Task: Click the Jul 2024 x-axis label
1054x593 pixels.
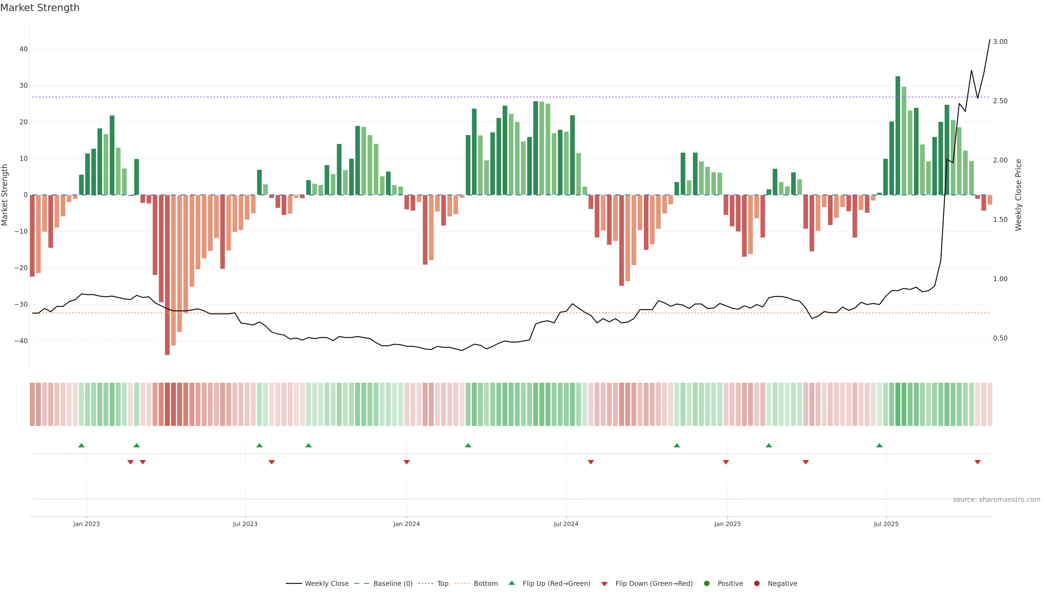Action: click(x=566, y=524)
